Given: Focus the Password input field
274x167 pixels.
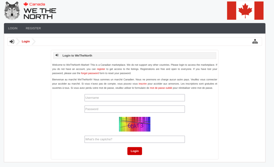Looking at the screenshot, I should 135,109.
